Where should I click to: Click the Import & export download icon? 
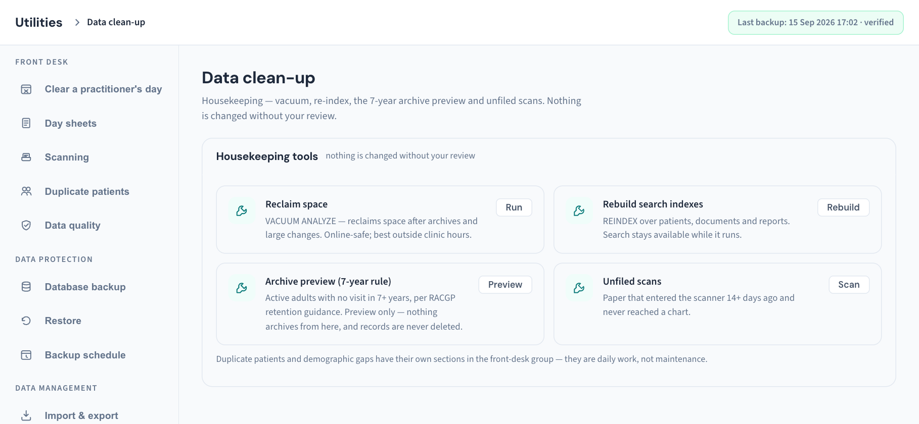coord(26,415)
